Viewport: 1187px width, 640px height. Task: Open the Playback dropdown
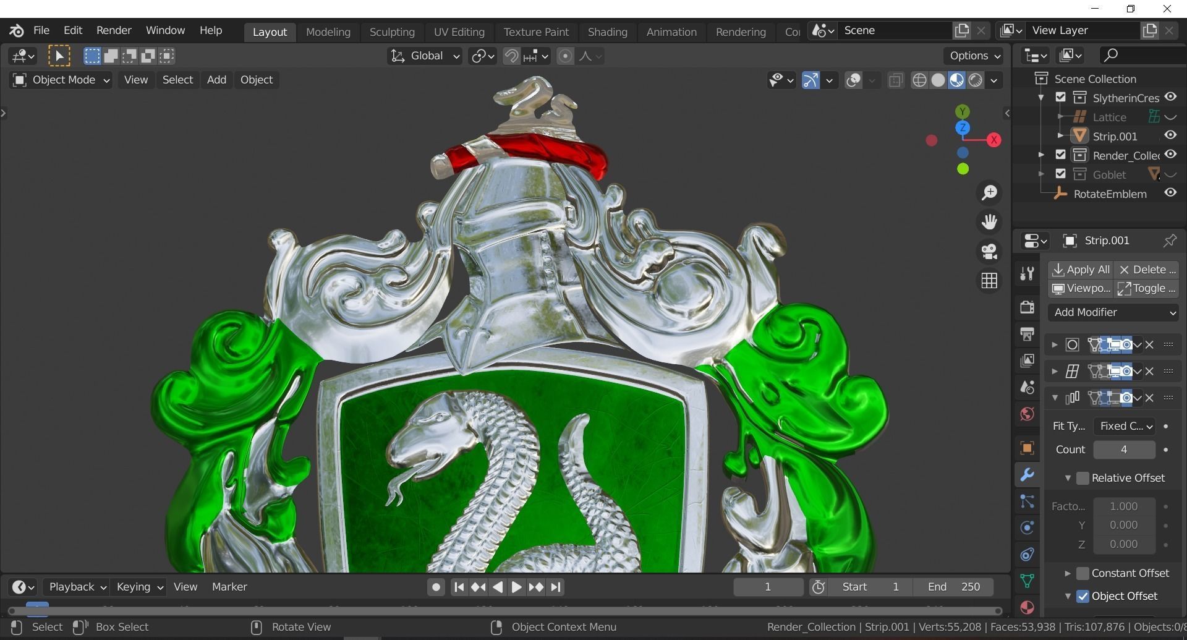pos(77,587)
